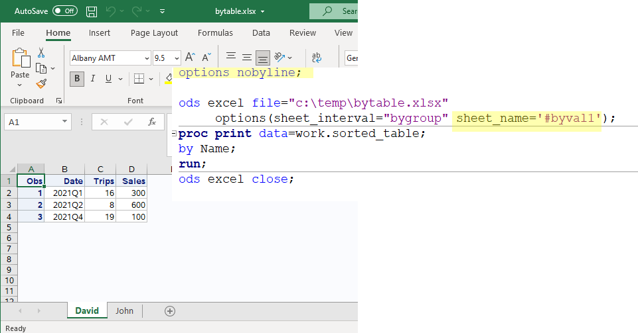
Task: Switch to the John sheet tab
Action: coord(124,311)
